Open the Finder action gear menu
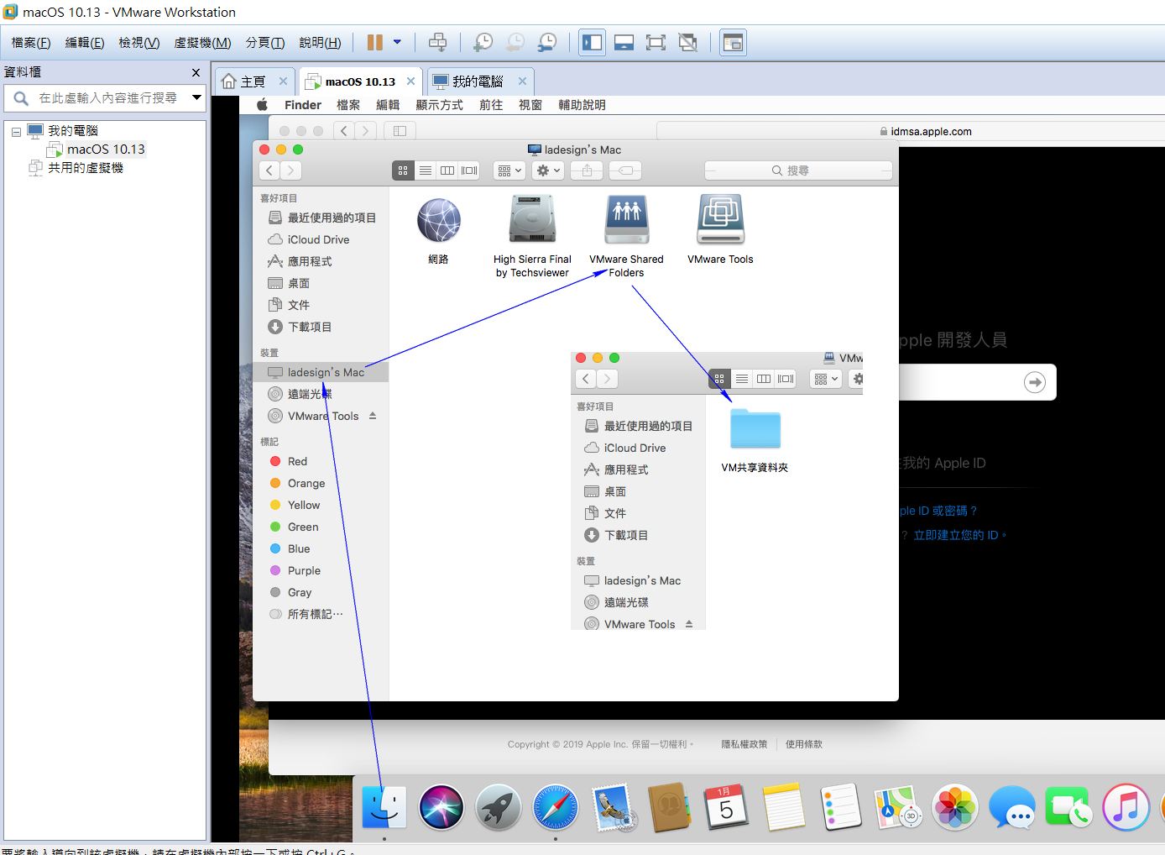This screenshot has width=1165, height=855. pyautogui.click(x=547, y=170)
